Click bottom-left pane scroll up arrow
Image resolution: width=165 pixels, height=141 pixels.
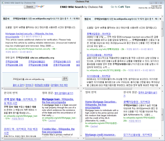pyautogui.click(x=81, y=91)
